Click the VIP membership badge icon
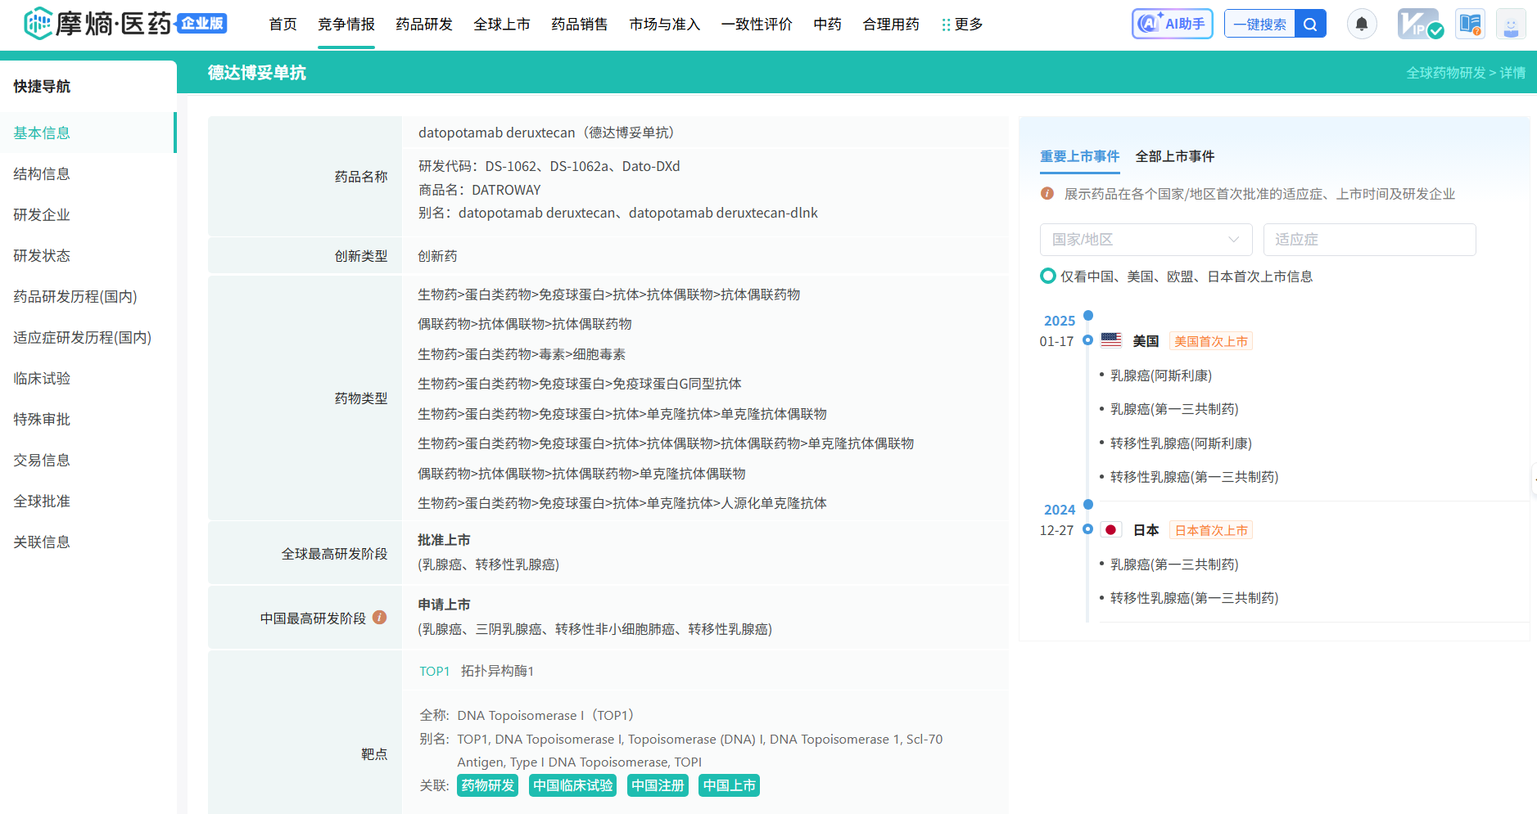Image resolution: width=1537 pixels, height=814 pixels. (1419, 24)
